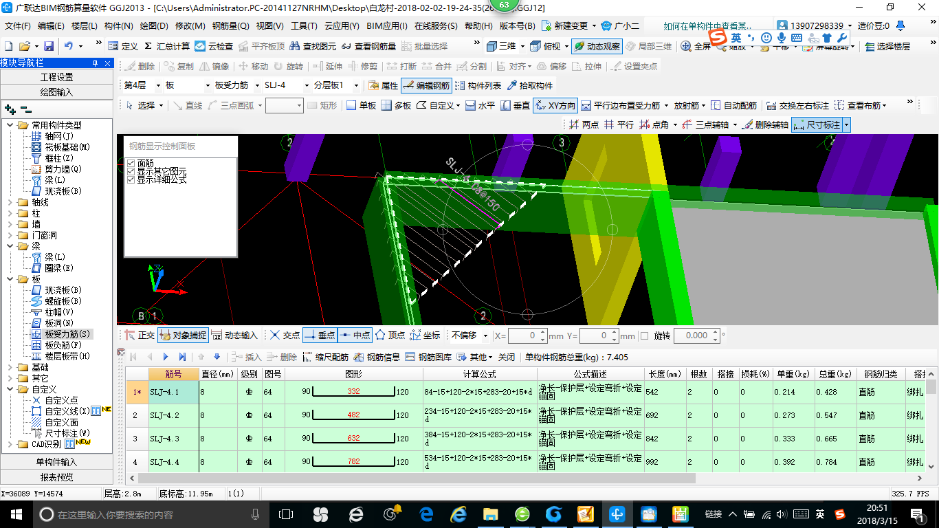Click 拾取构件 pick component eyedropper
This screenshot has height=528, width=939.
tap(530, 85)
